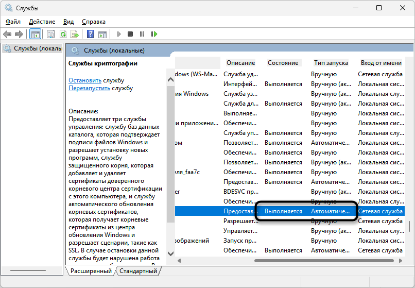Open help via the question mark icon
The width and height of the screenshot is (415, 288).
(x=90, y=34)
